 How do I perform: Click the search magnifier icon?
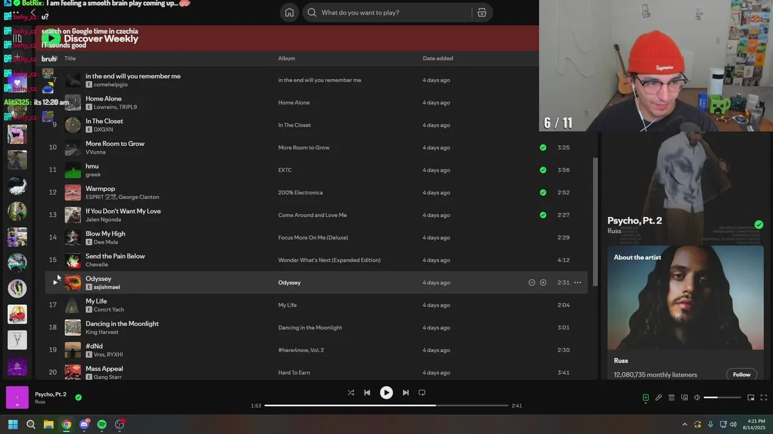point(312,13)
